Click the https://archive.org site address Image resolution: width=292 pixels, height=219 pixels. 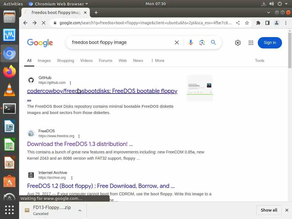coord(52,178)
